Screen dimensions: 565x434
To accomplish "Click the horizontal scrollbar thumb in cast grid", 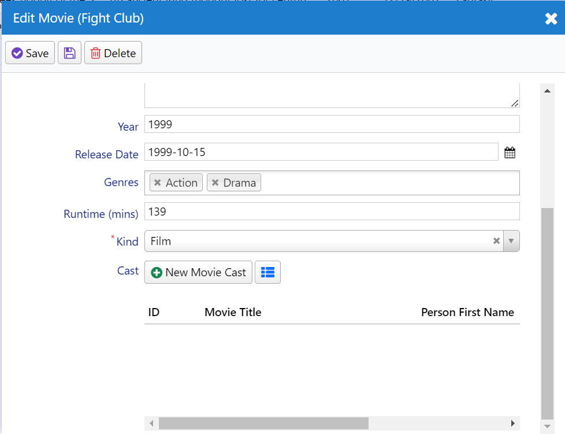I will click(x=264, y=423).
